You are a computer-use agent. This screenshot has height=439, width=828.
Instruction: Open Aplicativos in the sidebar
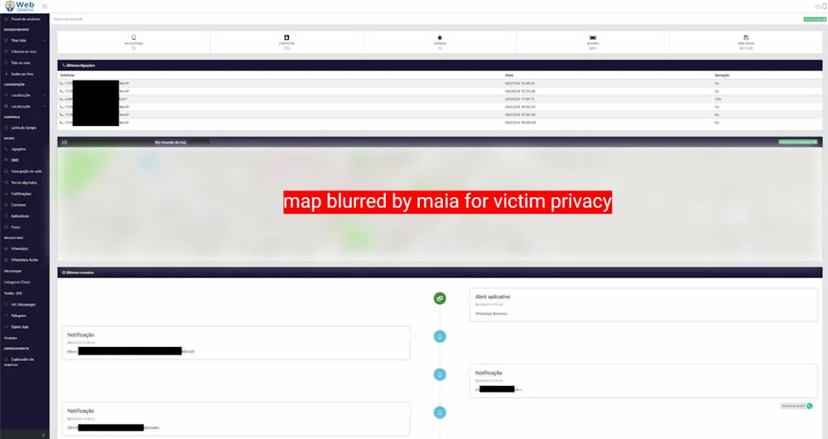coord(20,216)
